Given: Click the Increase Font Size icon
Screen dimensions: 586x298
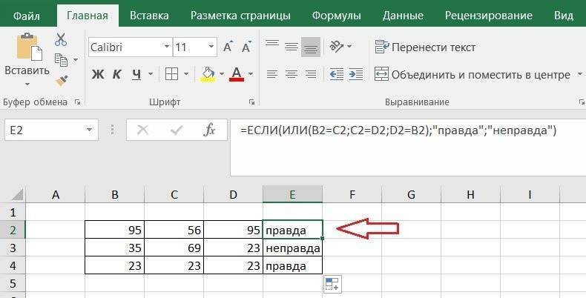Looking at the screenshot, I should point(228,47).
